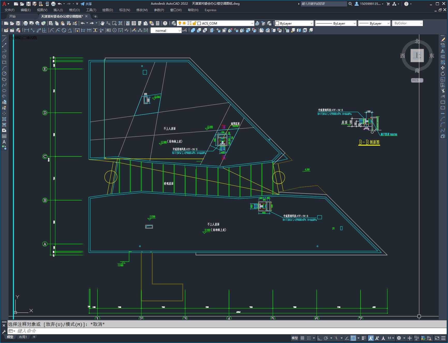Viewport: 448px width, 343px height.
Task: Click the Plot print icon in Standard toolbar
Action: point(26,23)
